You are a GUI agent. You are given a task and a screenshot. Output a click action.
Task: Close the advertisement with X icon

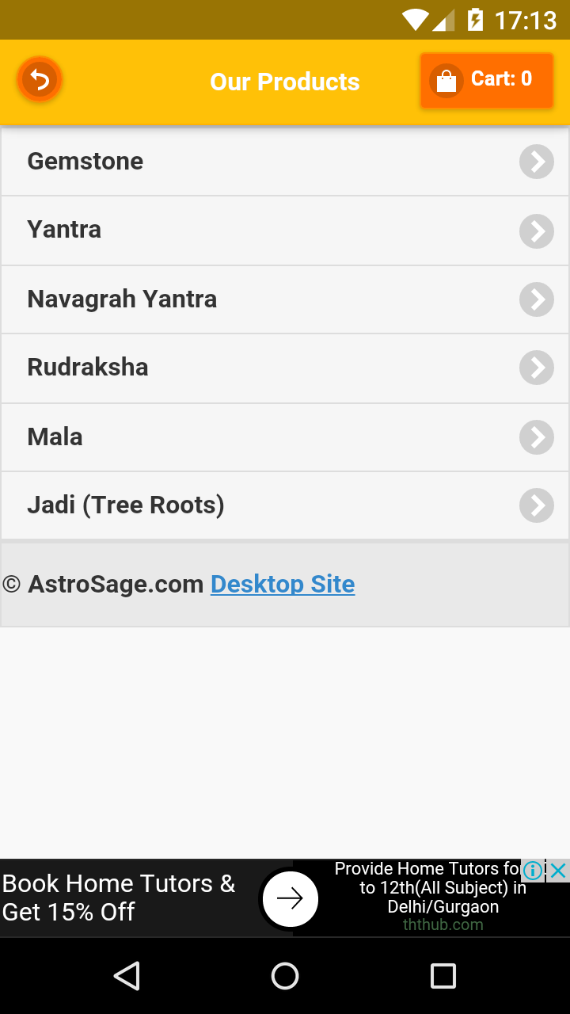[558, 871]
